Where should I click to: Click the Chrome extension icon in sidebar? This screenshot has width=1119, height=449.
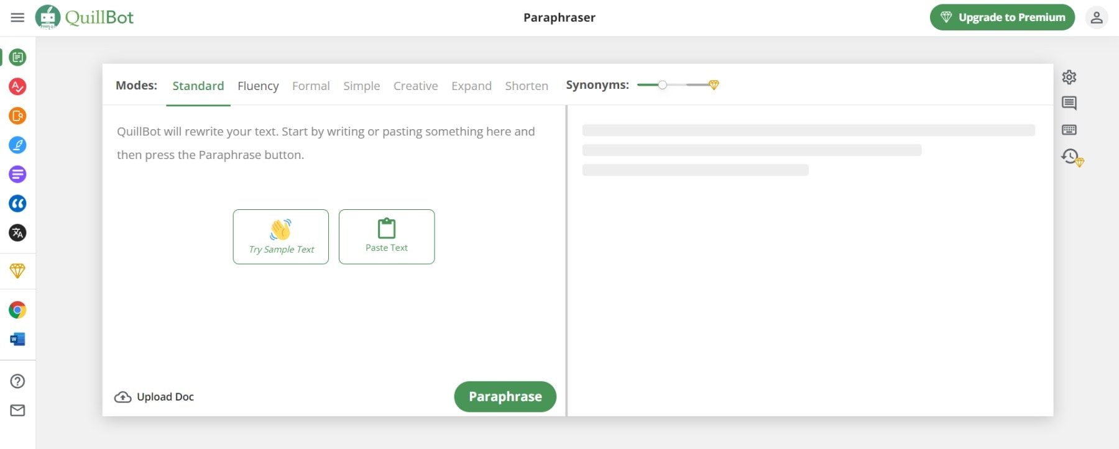coord(17,310)
